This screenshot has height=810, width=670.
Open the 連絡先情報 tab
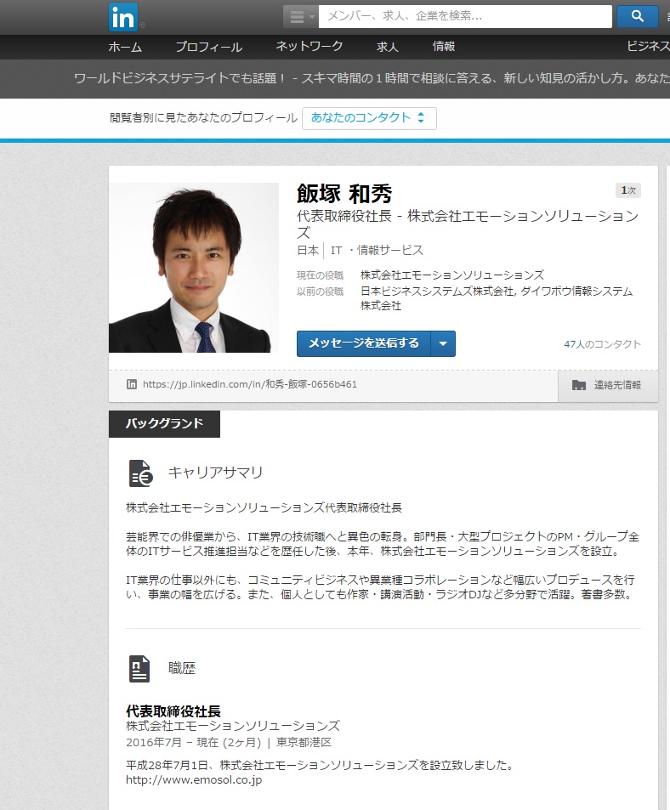[x=608, y=385]
